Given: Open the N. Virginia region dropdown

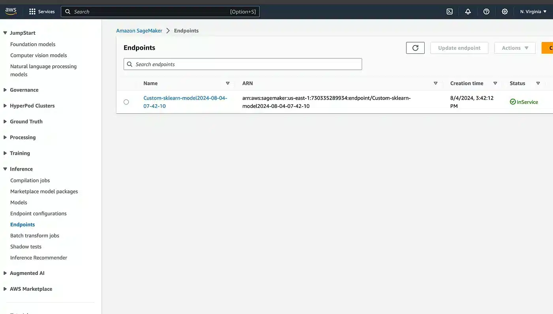Looking at the screenshot, I should pyautogui.click(x=533, y=11).
